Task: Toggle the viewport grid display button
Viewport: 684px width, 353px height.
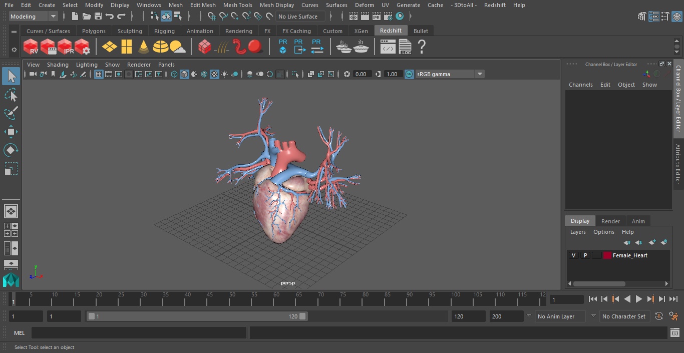Action: (99, 74)
